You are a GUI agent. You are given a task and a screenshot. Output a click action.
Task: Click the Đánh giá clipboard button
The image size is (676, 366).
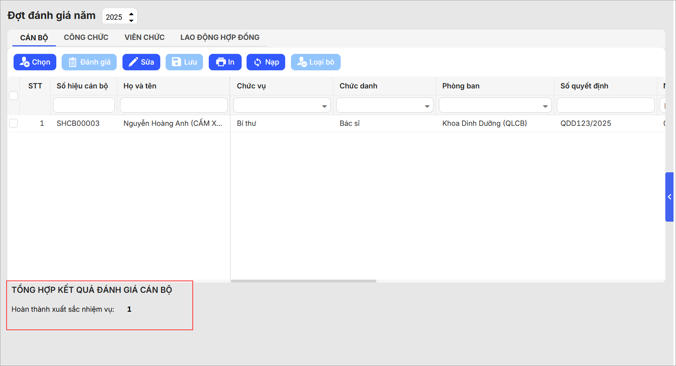[89, 62]
